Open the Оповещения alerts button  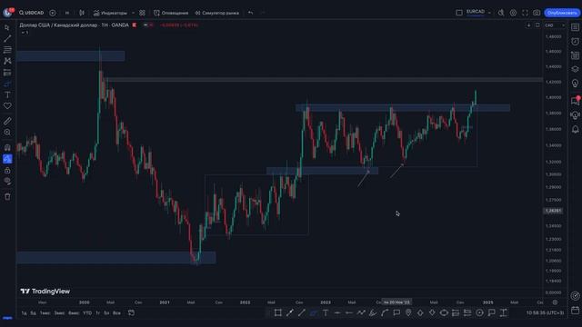pyautogui.click(x=171, y=13)
